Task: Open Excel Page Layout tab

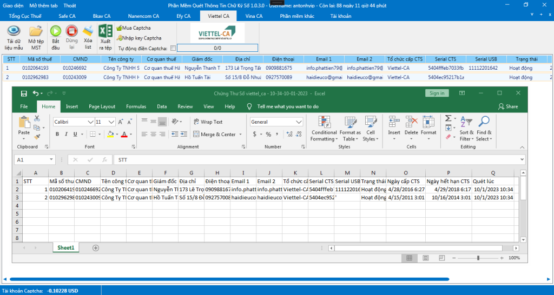Action: (x=102, y=106)
